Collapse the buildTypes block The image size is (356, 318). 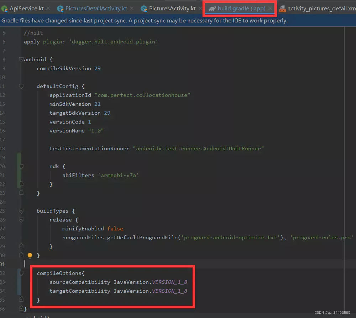click(21, 210)
